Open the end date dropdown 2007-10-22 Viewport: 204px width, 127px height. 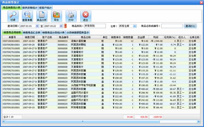coord(61,26)
